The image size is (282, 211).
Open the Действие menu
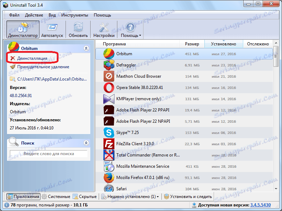click(34, 15)
